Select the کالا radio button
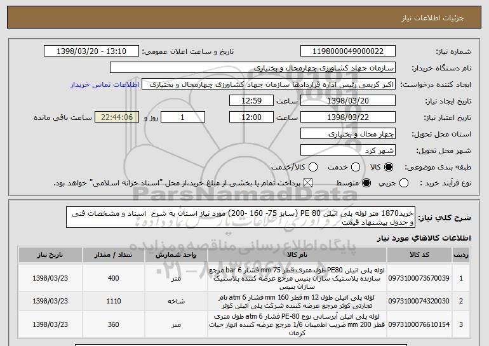 (x=389, y=167)
